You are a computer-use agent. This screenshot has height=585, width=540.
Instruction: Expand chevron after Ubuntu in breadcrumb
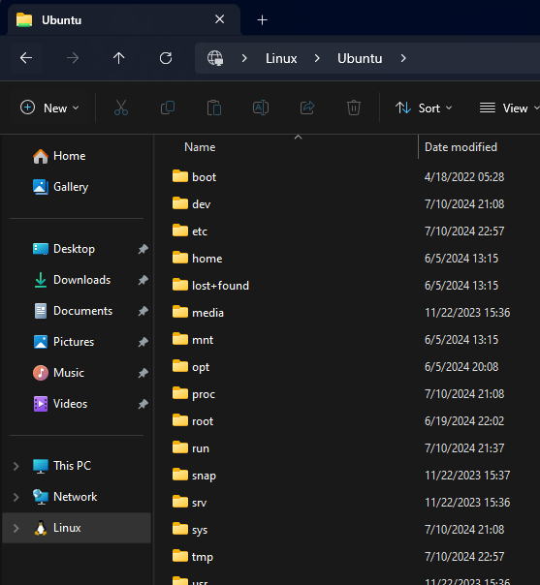[x=403, y=58]
